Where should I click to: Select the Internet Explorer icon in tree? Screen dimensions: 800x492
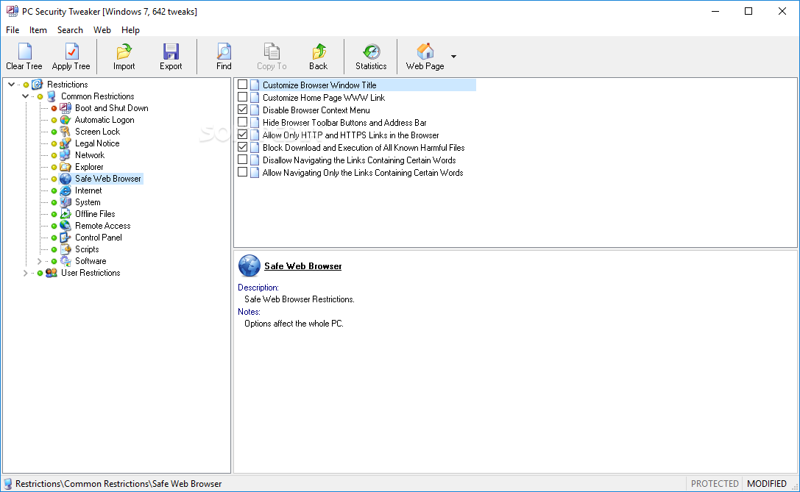coord(66,190)
